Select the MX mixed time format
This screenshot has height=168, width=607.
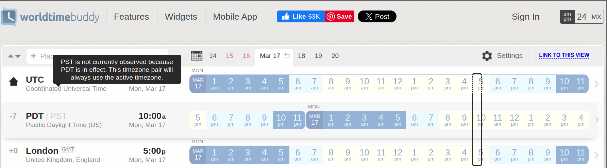596,17
